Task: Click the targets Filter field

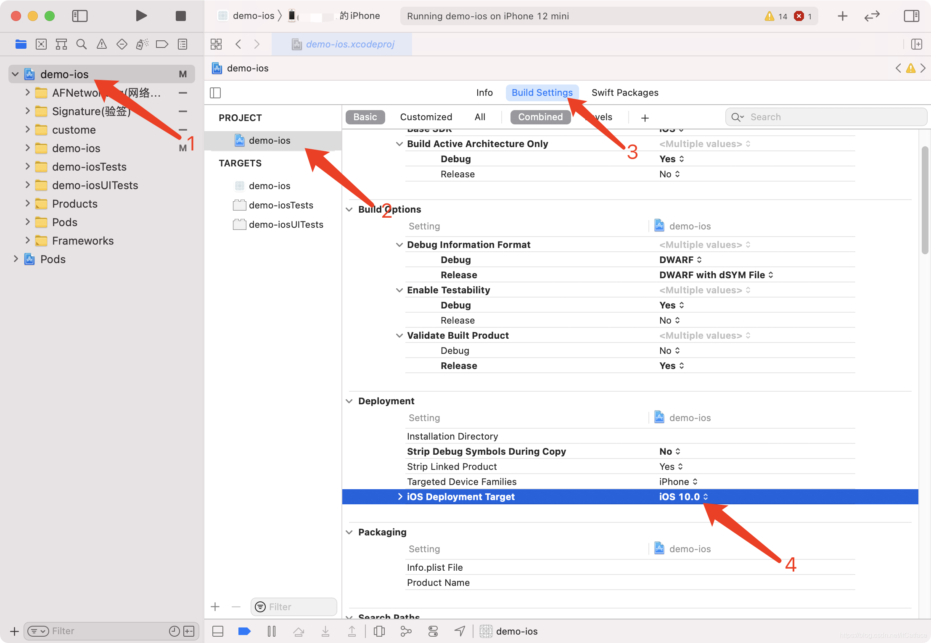Action: pyautogui.click(x=294, y=607)
